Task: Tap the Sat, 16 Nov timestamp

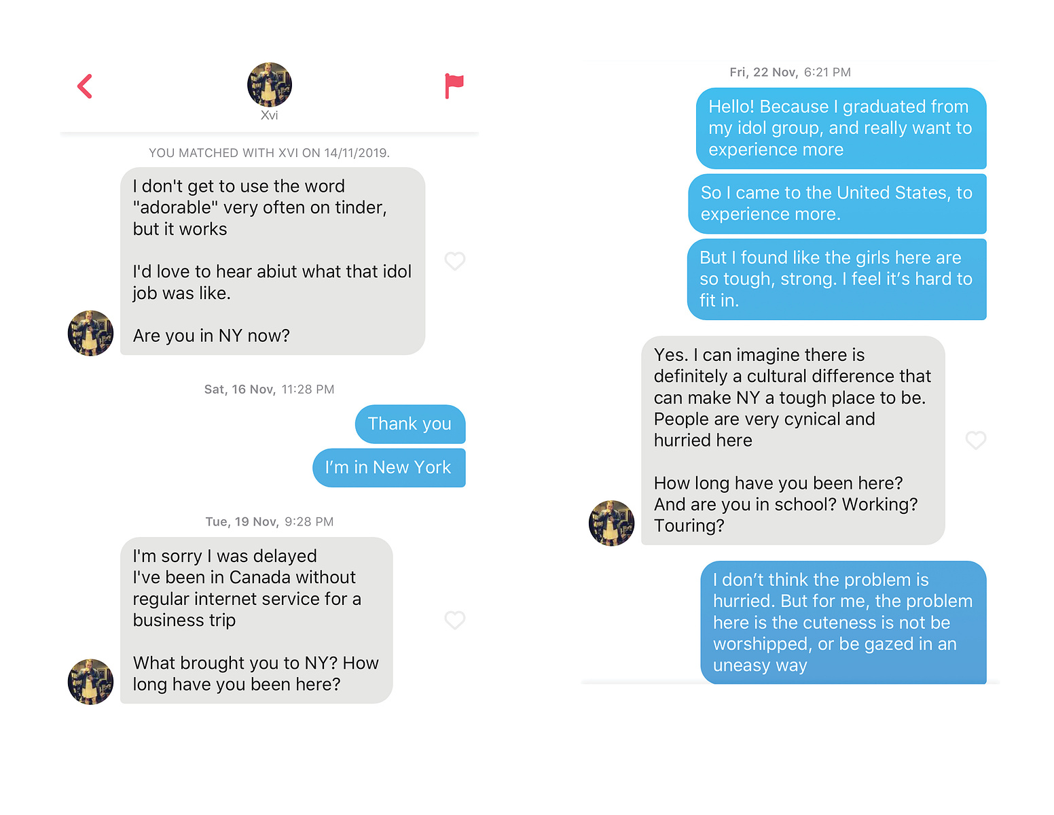Action: [x=270, y=389]
